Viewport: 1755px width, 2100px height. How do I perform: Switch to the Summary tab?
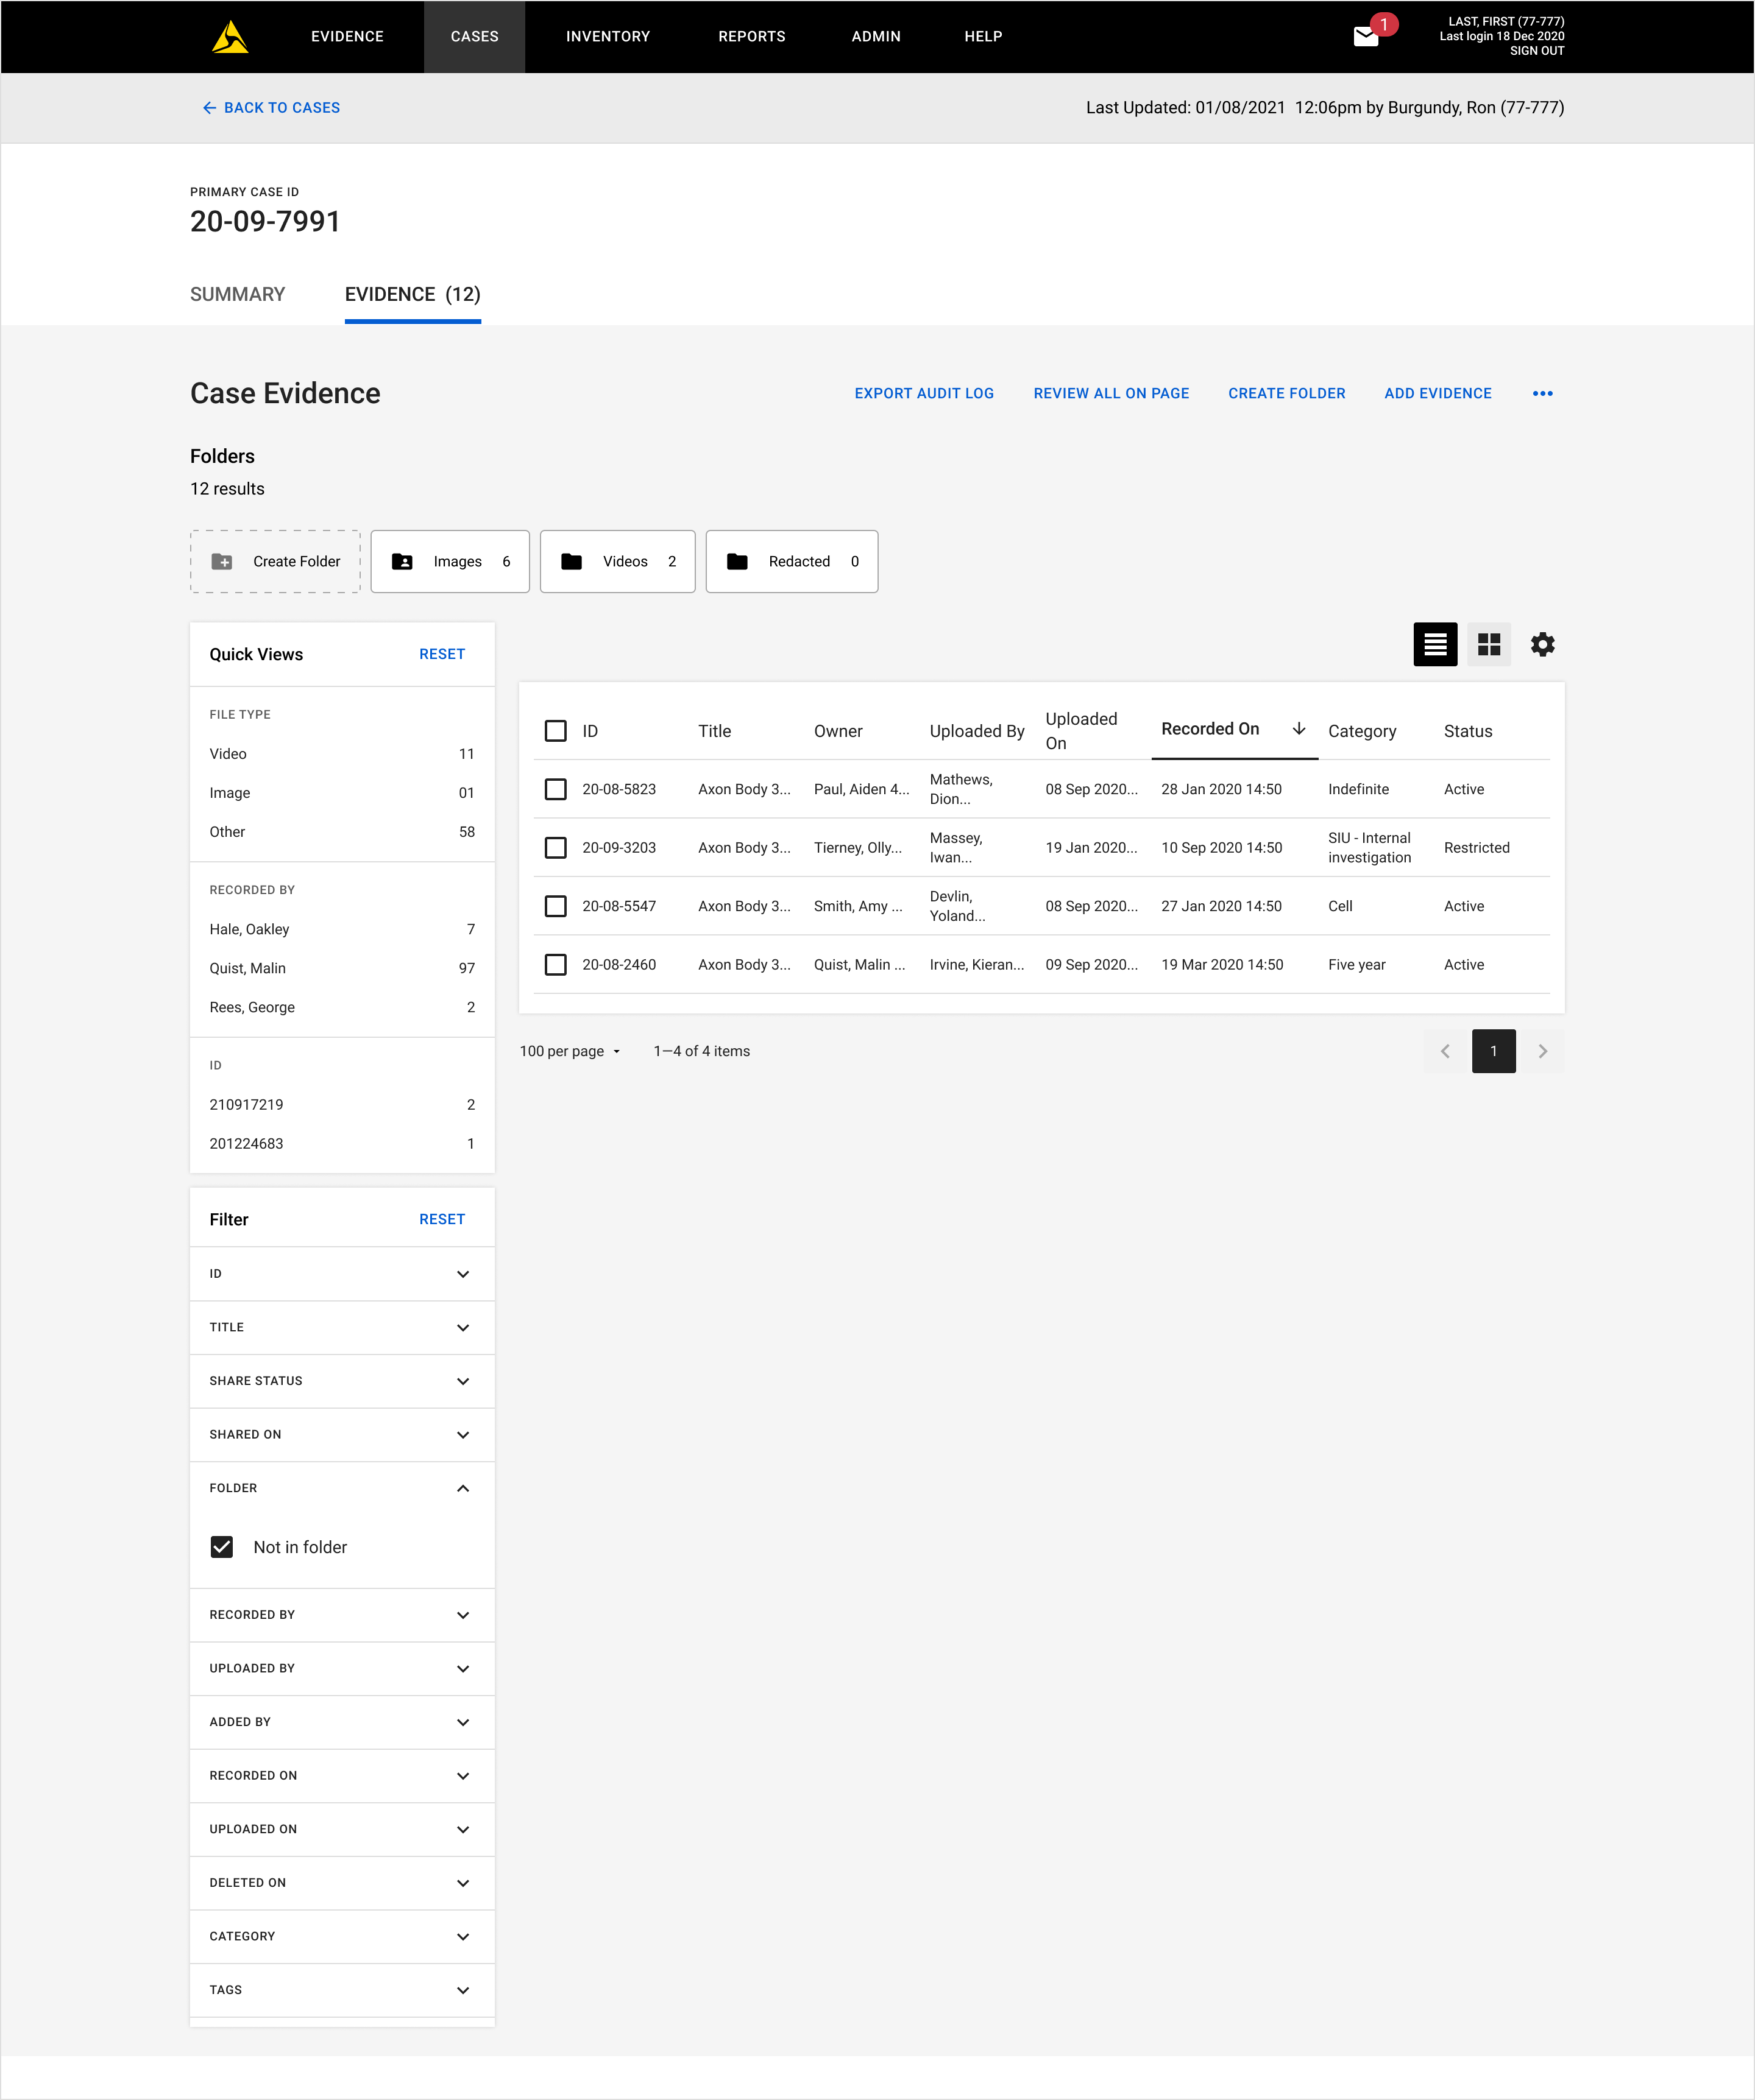238,295
